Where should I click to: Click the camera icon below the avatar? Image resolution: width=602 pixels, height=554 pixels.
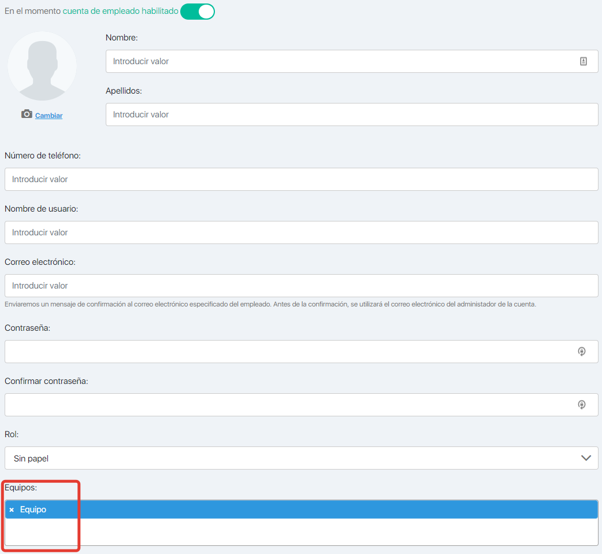(x=27, y=115)
